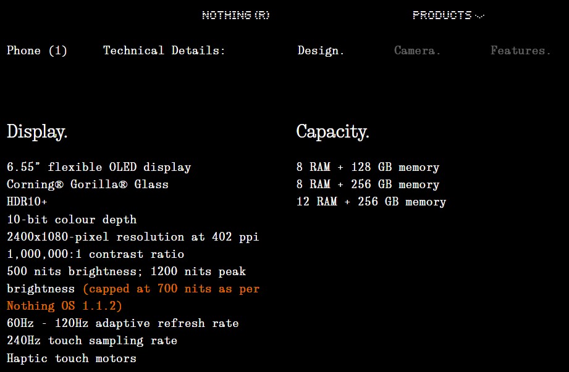Click the Capacity. section heading
Viewport: 569px width, 372px height.
[x=333, y=131]
